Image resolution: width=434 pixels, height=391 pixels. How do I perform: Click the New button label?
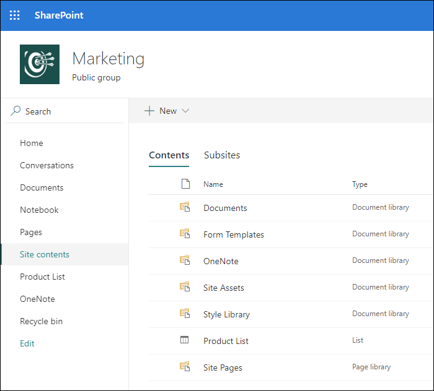click(168, 111)
